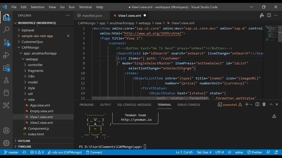This screenshot has height=158, width=282.
Task: Click the errors and warnings counter
Action: [37, 152]
